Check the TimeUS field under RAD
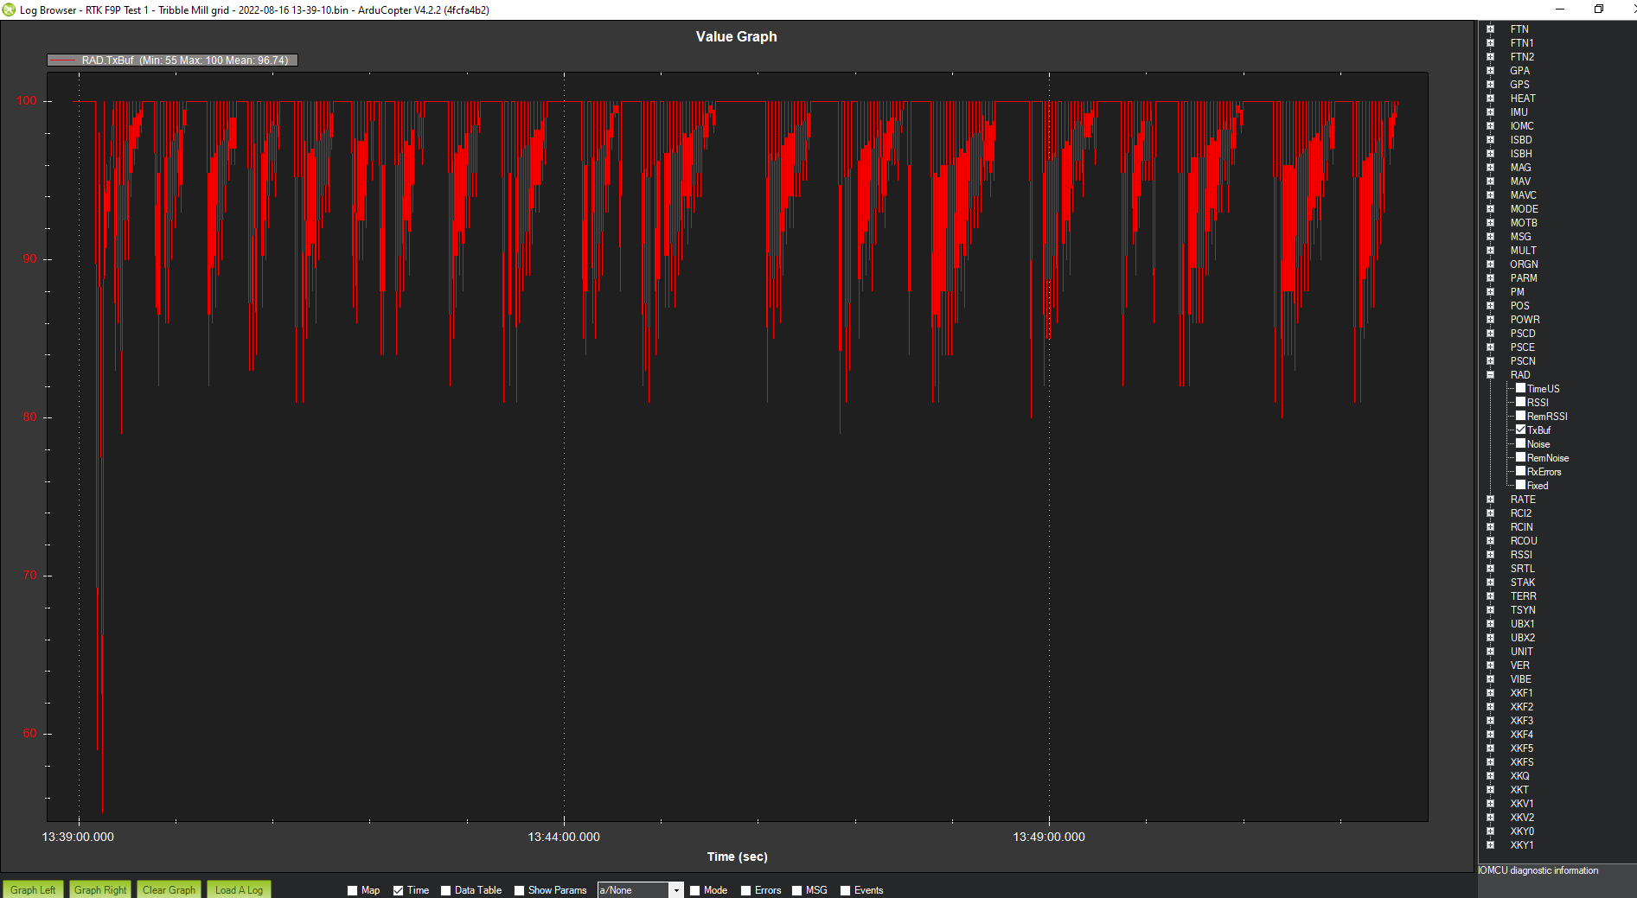The image size is (1637, 898). click(x=1520, y=388)
